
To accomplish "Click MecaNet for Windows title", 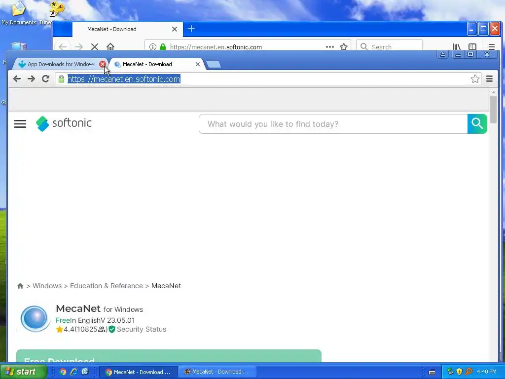I will click(99, 309).
